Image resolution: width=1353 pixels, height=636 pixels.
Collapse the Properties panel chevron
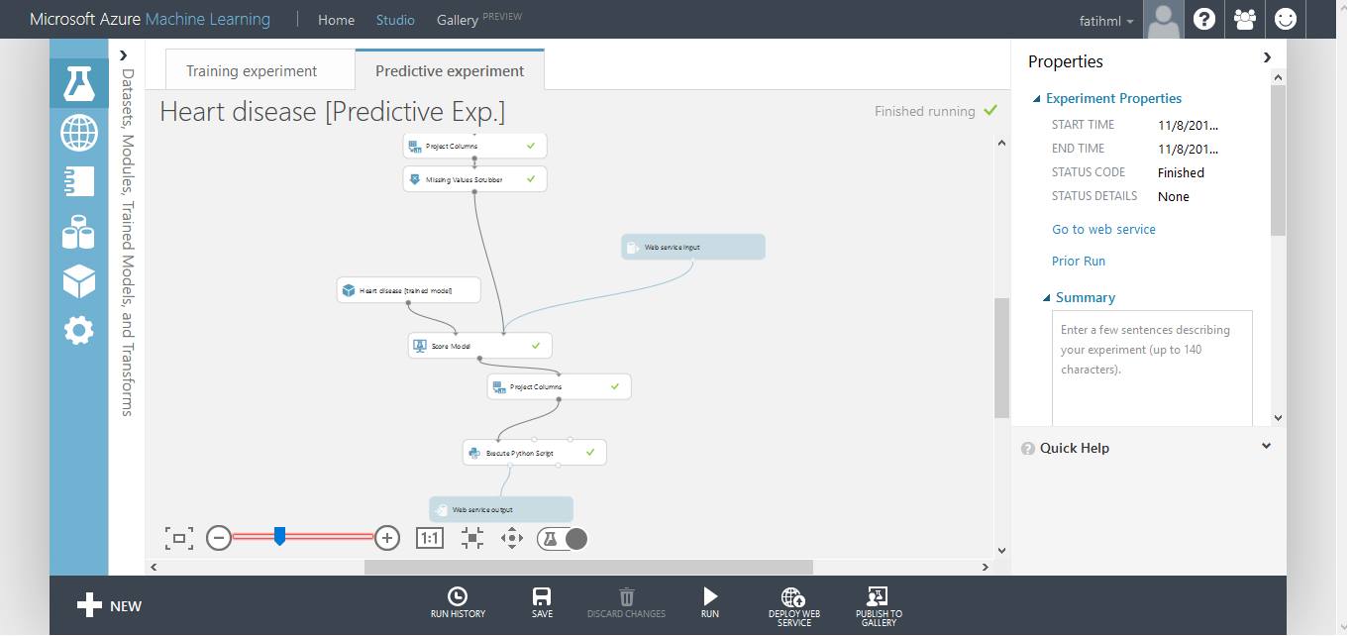coord(1267,57)
